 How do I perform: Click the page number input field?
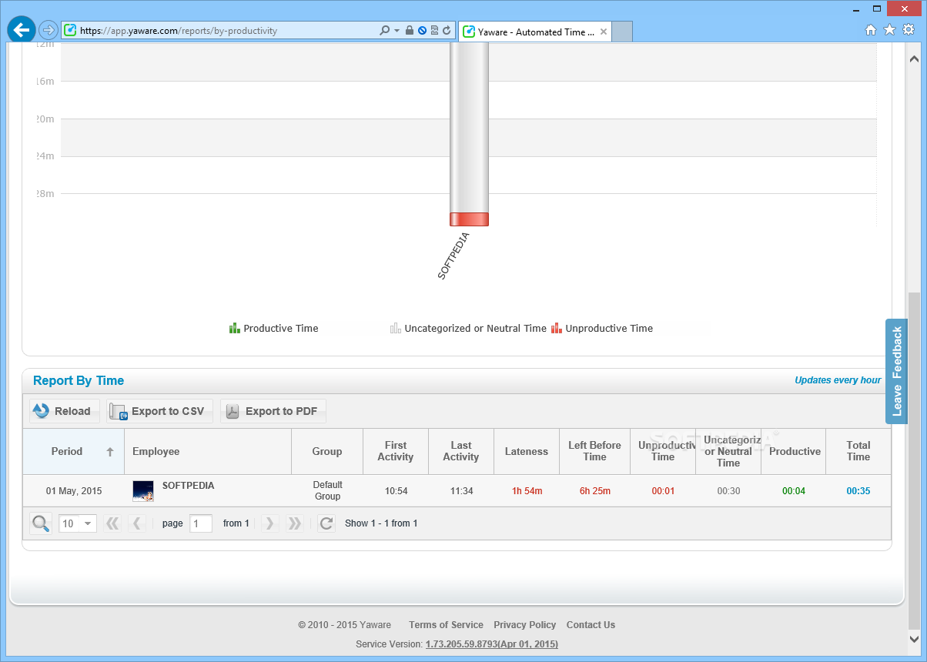pos(200,523)
